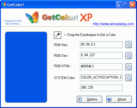Click the title bar butterfly icon
Viewport: 137px width, 108px height.
pos(4,4)
